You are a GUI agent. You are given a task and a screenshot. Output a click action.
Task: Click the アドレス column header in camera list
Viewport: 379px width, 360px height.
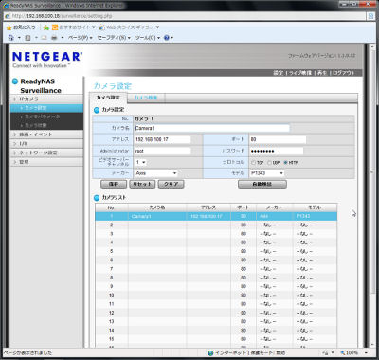(x=208, y=207)
